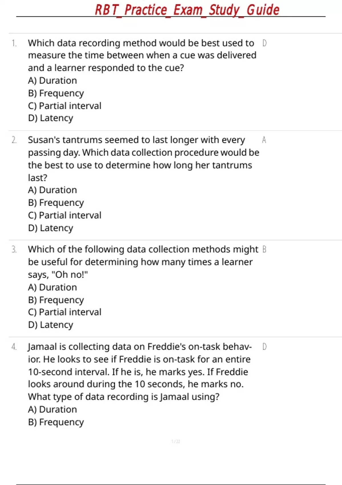The width and height of the screenshot is (342, 485).
Task: Click question number 2 marker
Action: [x=14, y=140]
